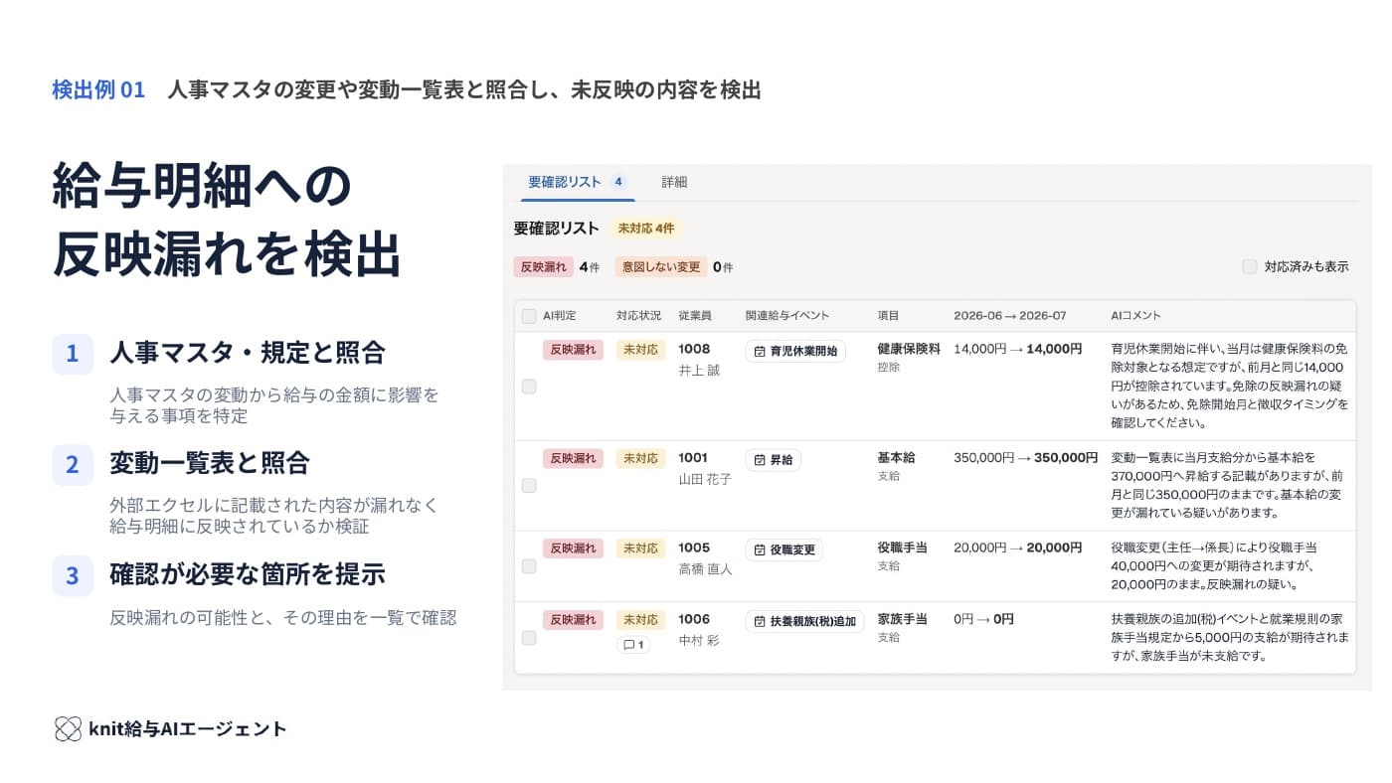Click the 反映漏れ badge in row 1005
Image resolution: width=1392 pixels, height=783 pixels.
click(x=573, y=548)
